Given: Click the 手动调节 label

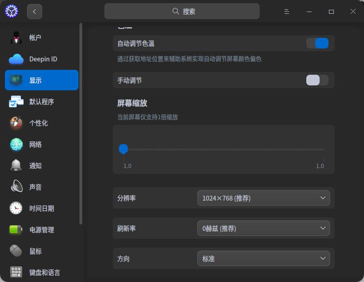Looking at the screenshot, I should click(x=130, y=81).
